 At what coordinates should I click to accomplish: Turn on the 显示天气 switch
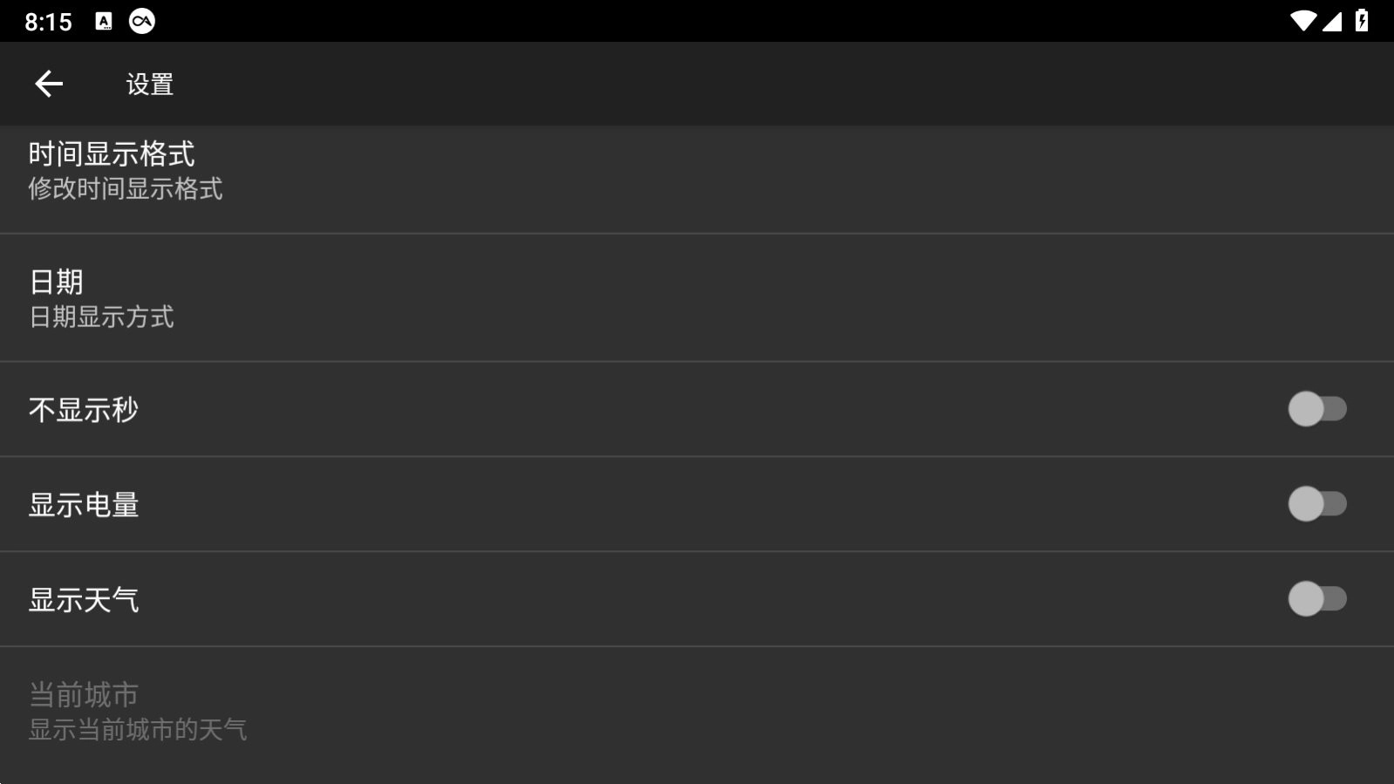(x=1316, y=599)
